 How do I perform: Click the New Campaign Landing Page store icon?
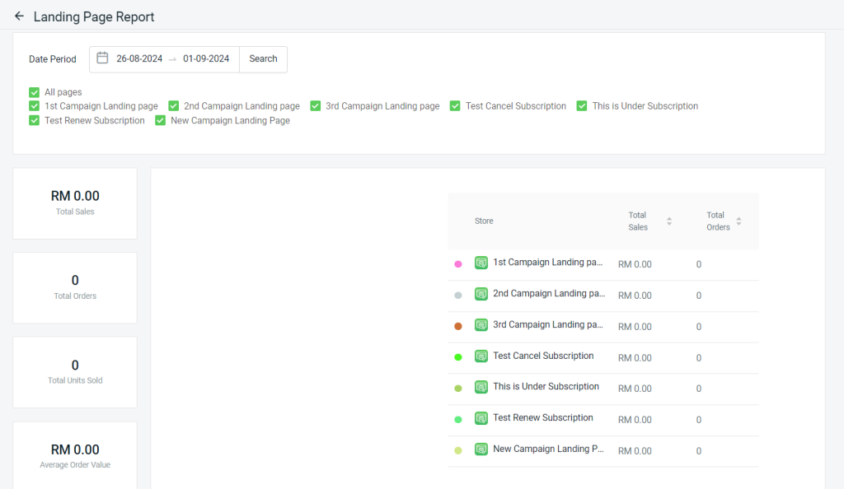481,449
